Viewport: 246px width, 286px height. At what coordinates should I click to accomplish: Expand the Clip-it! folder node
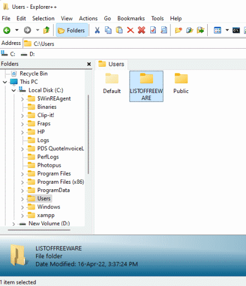[22, 115]
